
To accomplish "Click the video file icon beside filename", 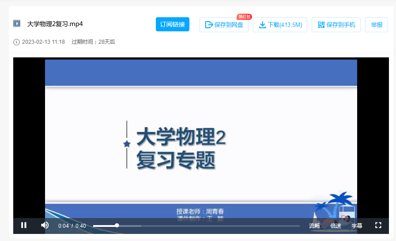I will tap(17, 24).
